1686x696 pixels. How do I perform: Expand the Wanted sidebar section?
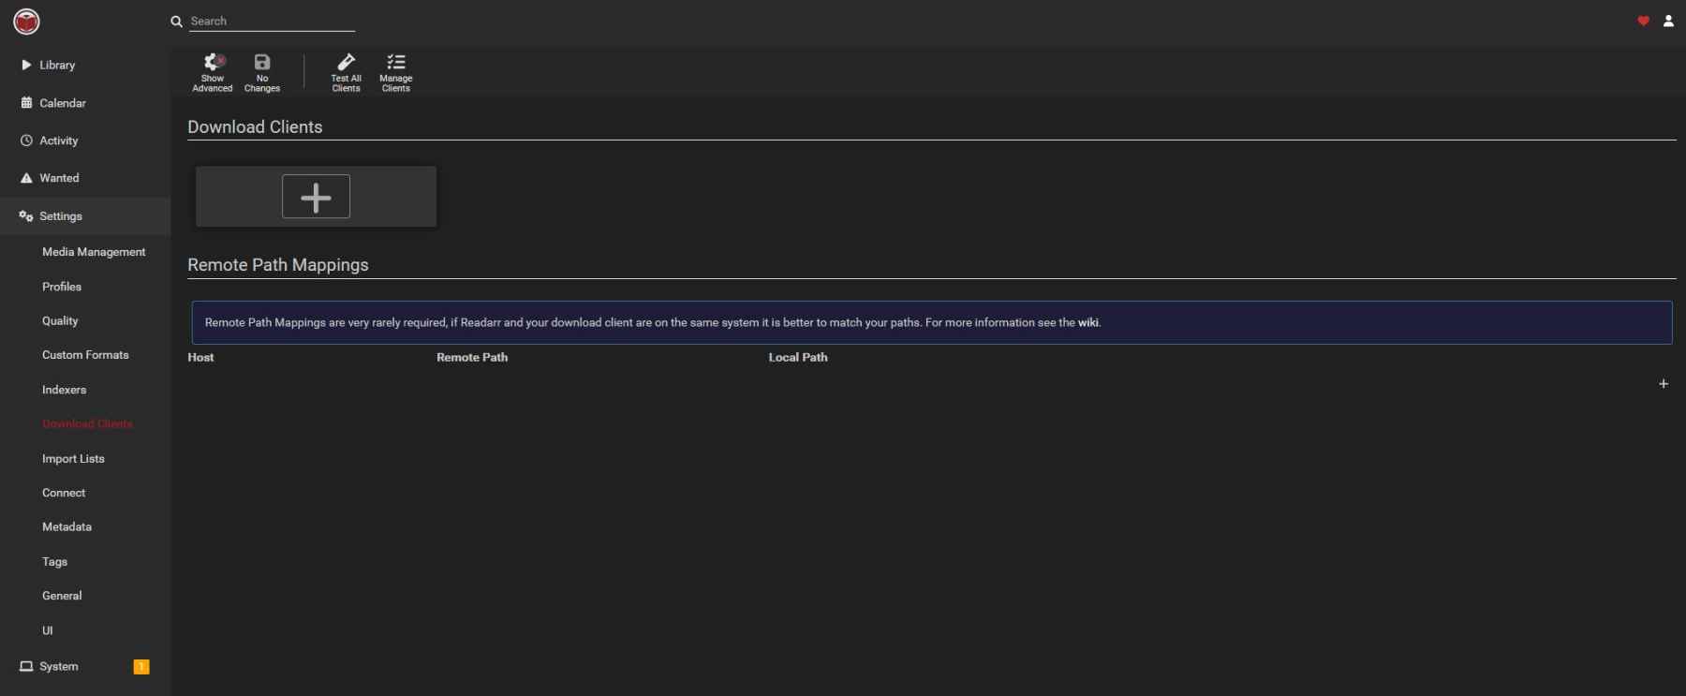(x=59, y=178)
